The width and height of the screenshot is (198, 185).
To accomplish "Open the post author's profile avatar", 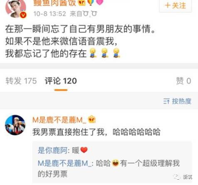I will click(x=16, y=9).
